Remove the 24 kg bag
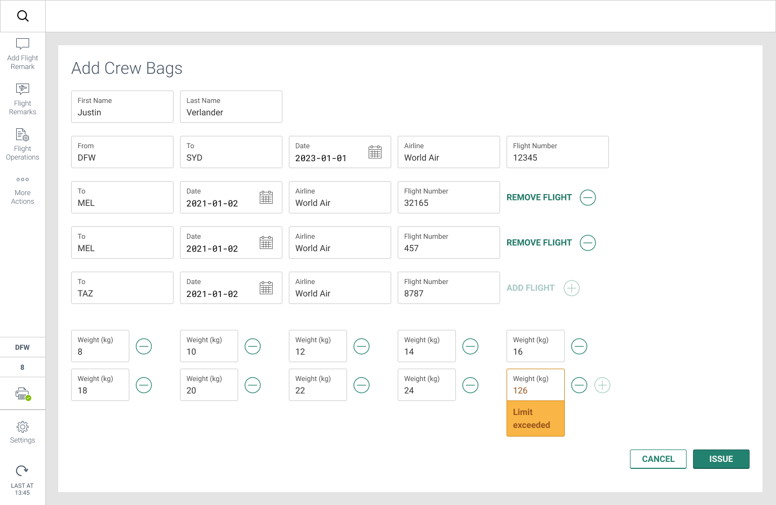 [470, 385]
